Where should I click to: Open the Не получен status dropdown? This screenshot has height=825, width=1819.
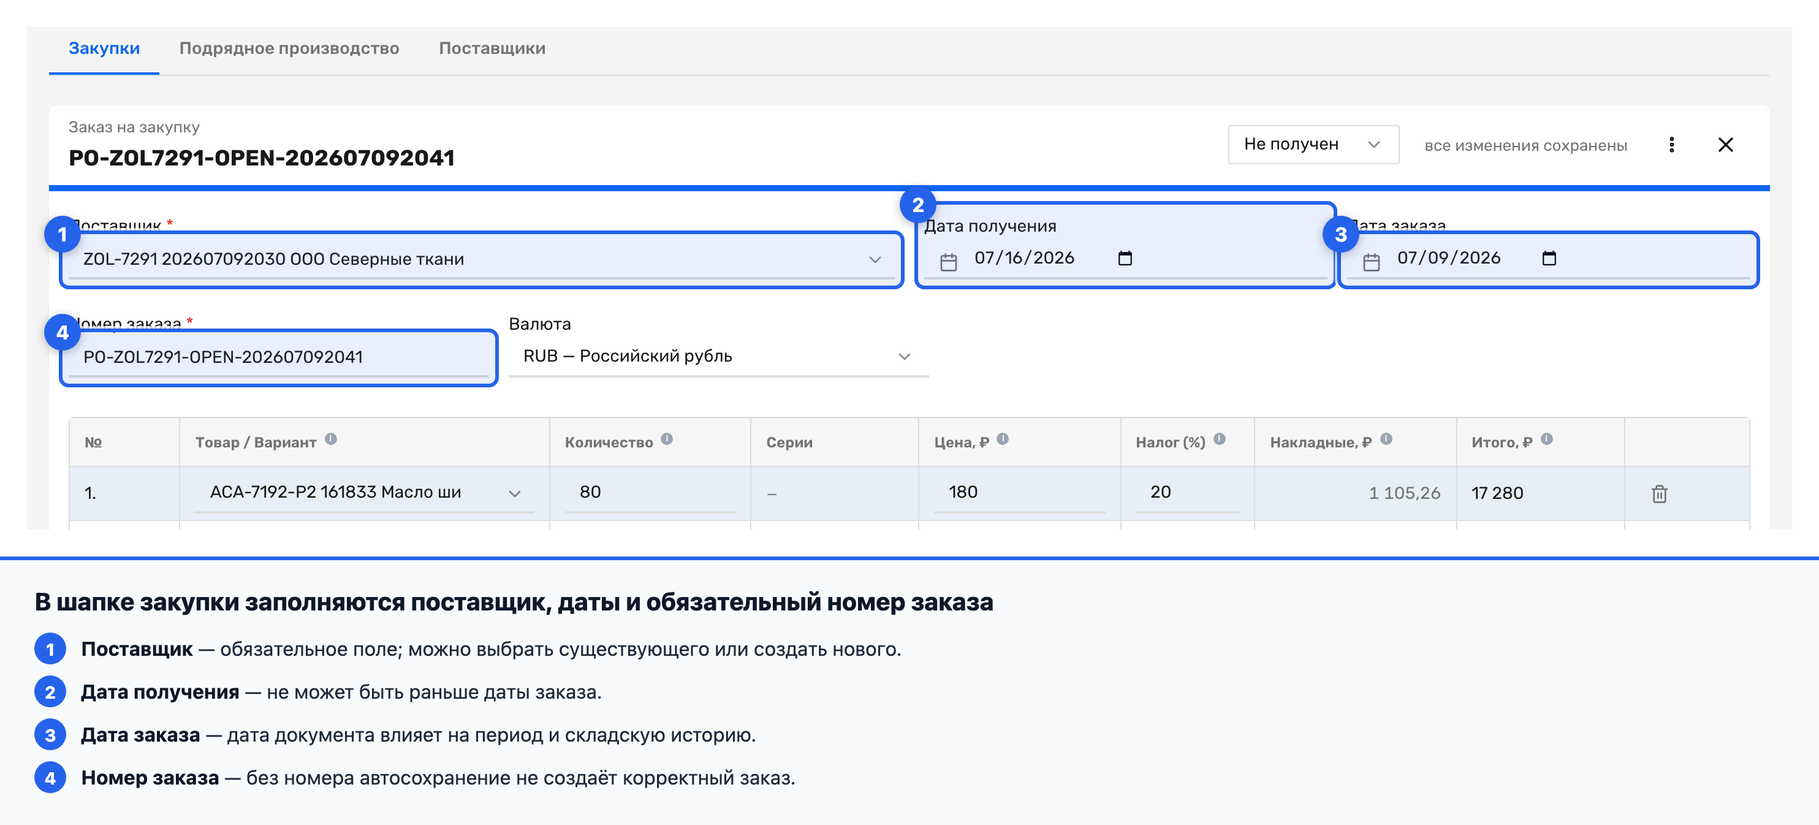pos(1313,144)
